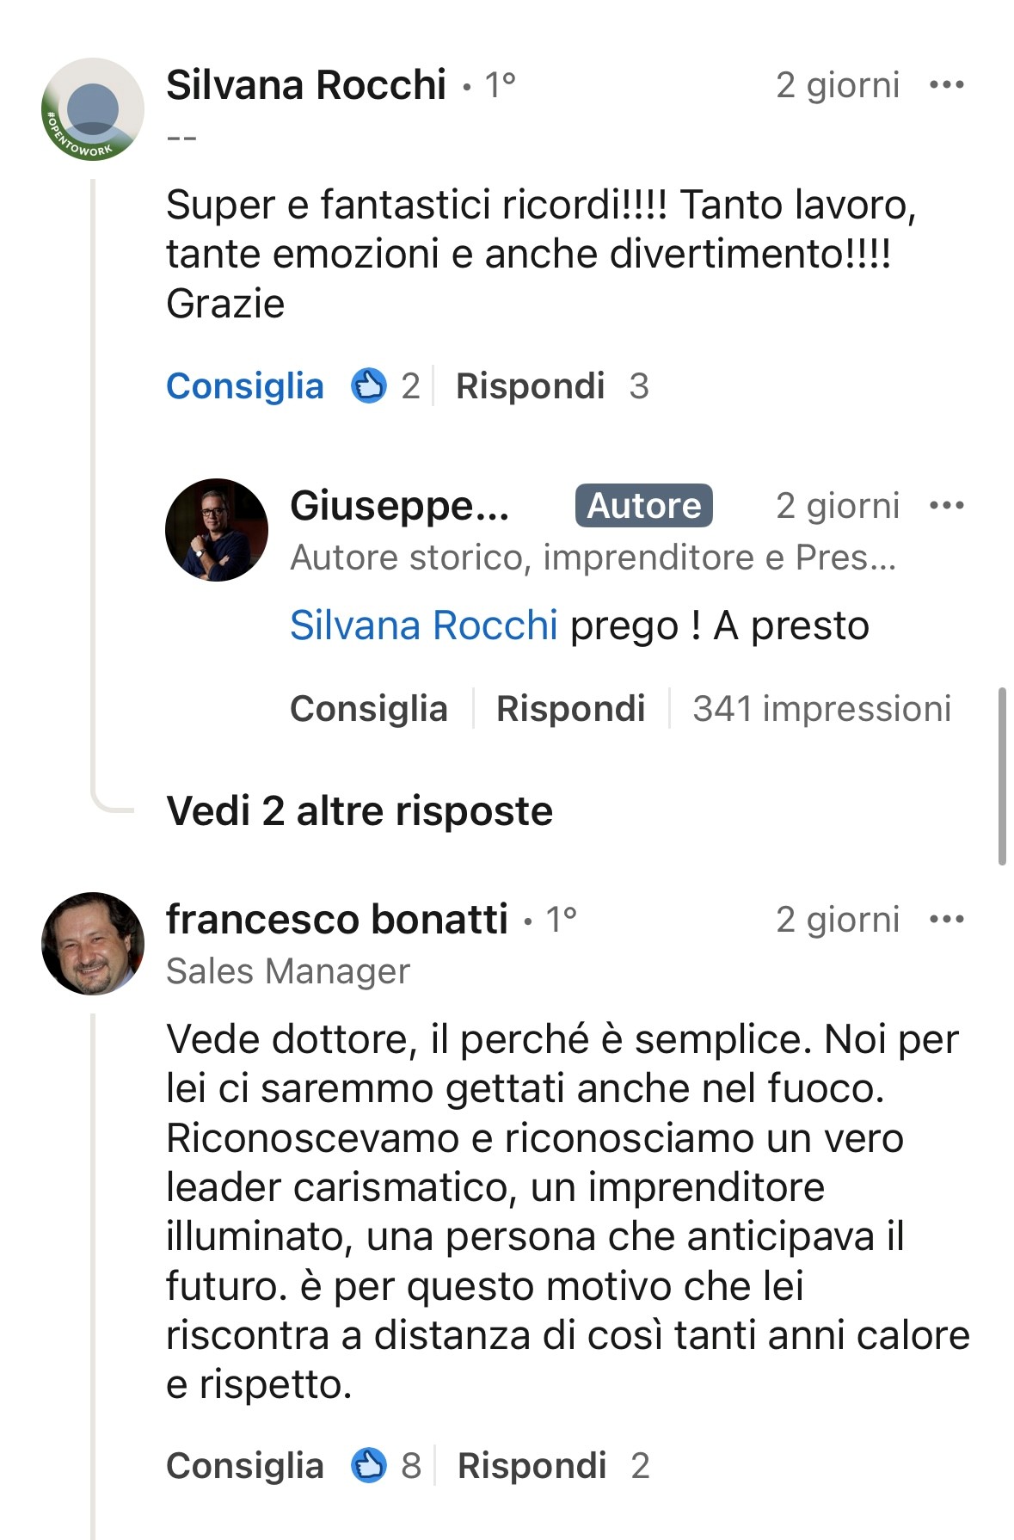The width and height of the screenshot is (1014, 1540).
Task: Reply to Silvana Rocchi's comment
Action: pos(530,386)
